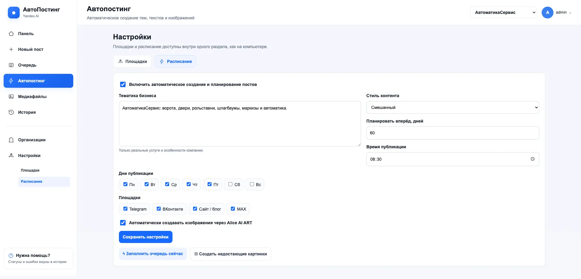This screenshot has height=279, width=581.
Task: Click the clock icon in publication time field
Action: [x=533, y=159]
